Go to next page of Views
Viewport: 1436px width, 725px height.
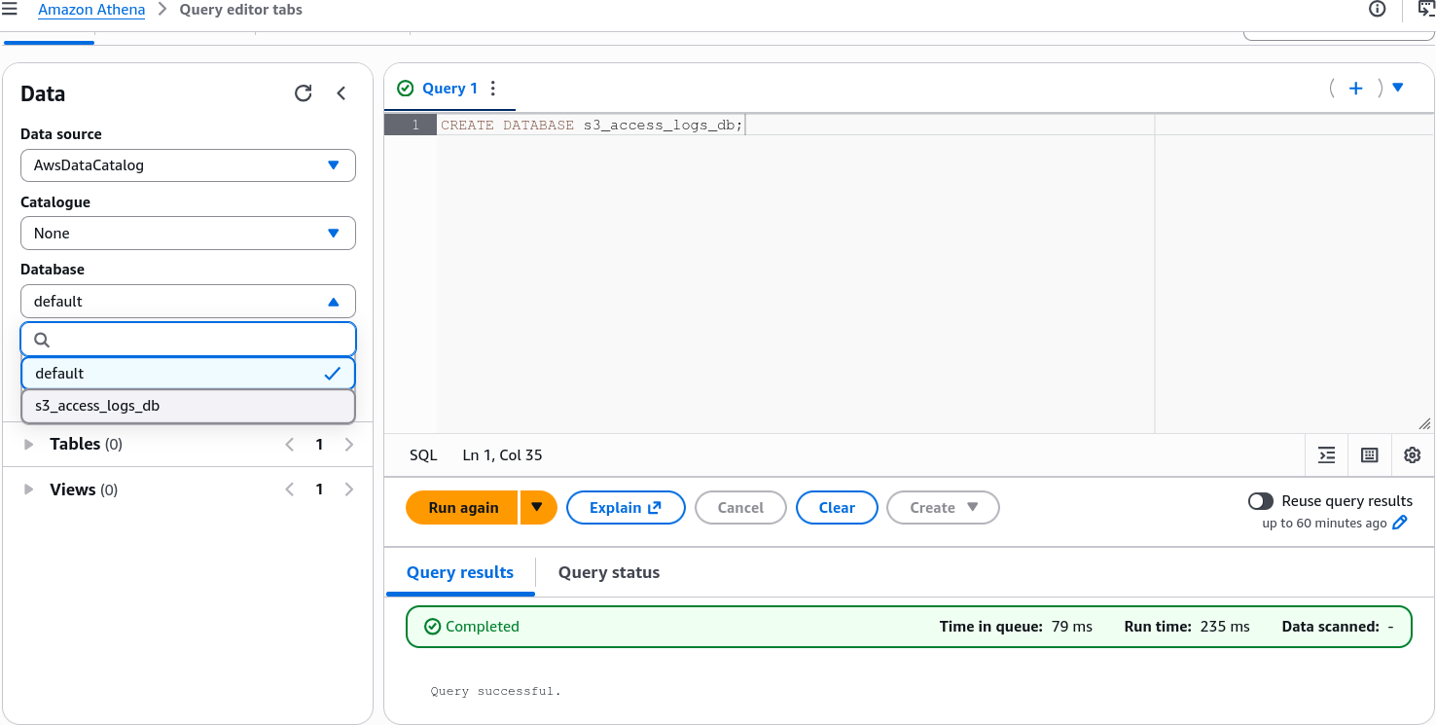349,489
